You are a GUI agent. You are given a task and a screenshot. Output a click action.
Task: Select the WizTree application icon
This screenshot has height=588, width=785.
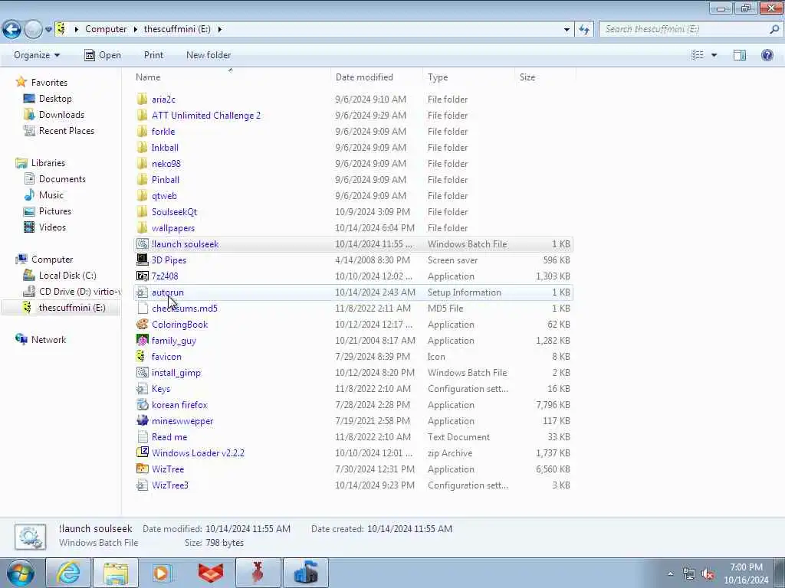[142, 469]
